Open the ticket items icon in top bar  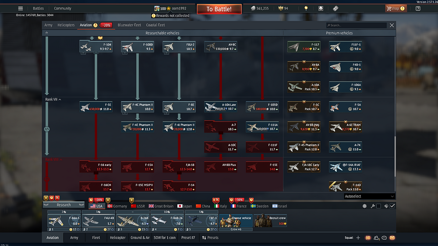coord(336,8)
